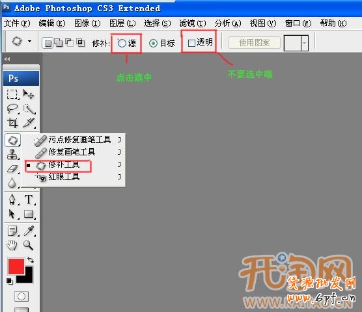The image size is (362, 312).
Task: Select the Crop tool
Action: [x=12, y=123]
